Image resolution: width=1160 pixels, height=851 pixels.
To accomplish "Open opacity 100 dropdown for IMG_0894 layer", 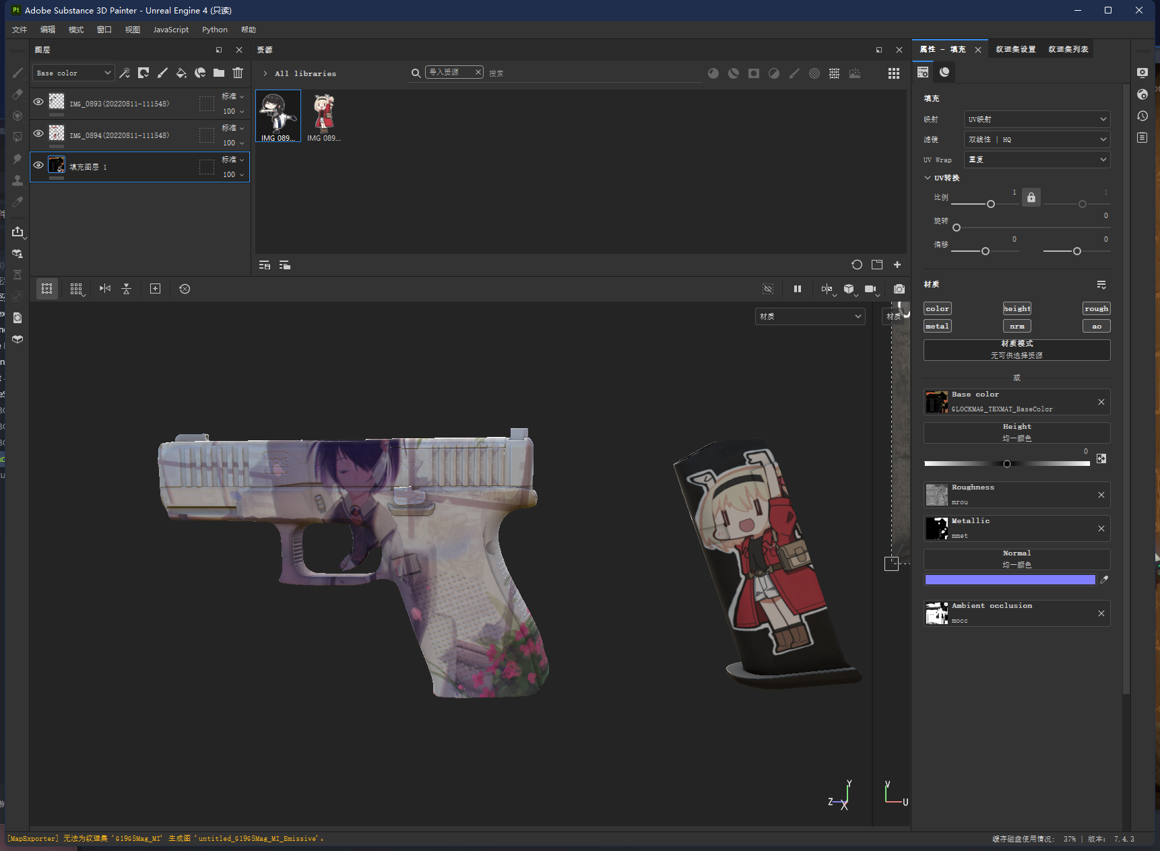I will (233, 143).
